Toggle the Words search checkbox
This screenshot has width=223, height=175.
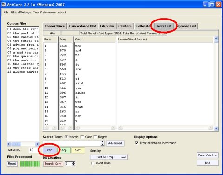pos(66,137)
